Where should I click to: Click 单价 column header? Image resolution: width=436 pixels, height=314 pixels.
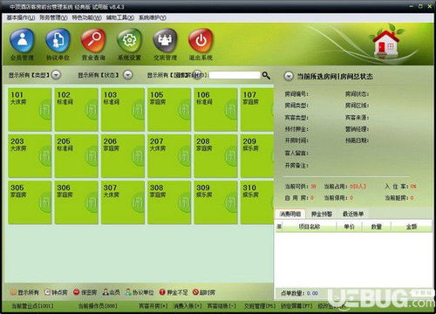tap(350, 227)
